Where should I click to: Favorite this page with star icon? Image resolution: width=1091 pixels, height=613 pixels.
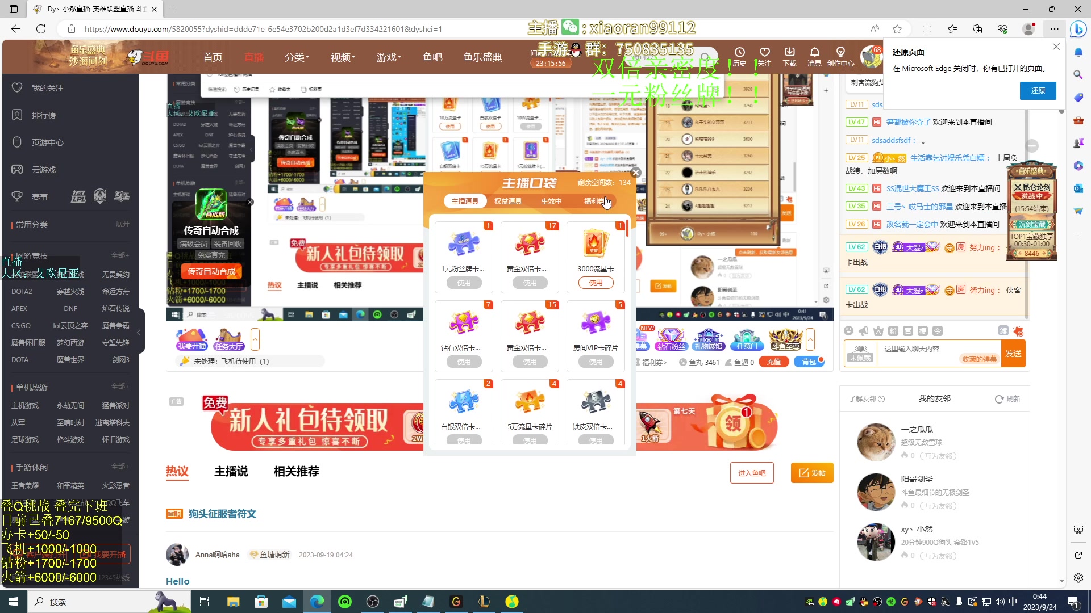(x=897, y=29)
